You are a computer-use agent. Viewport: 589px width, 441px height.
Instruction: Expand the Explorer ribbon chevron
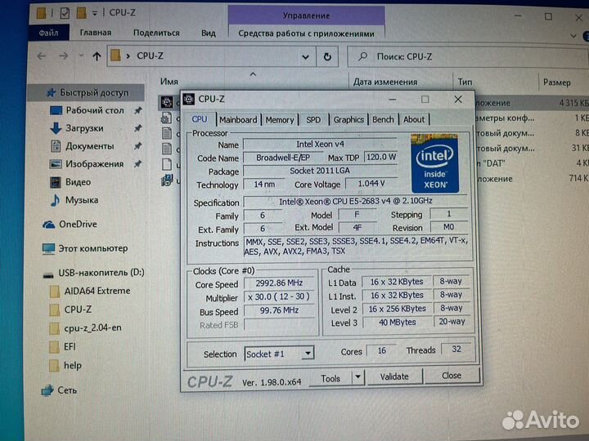pyautogui.click(x=573, y=36)
